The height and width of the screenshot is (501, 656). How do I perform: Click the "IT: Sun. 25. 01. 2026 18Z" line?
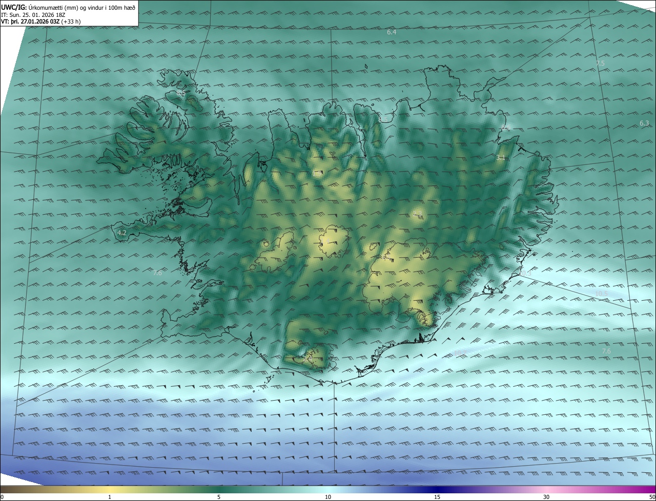[33, 14]
